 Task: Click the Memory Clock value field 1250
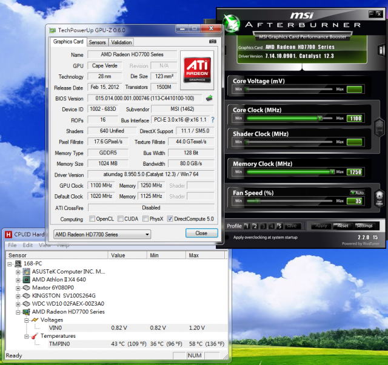click(355, 172)
